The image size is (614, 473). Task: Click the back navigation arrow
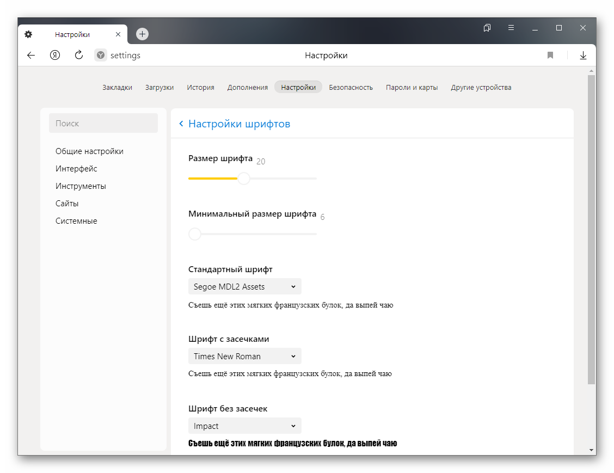coord(31,55)
